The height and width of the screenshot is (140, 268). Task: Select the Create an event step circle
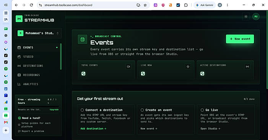(142, 110)
